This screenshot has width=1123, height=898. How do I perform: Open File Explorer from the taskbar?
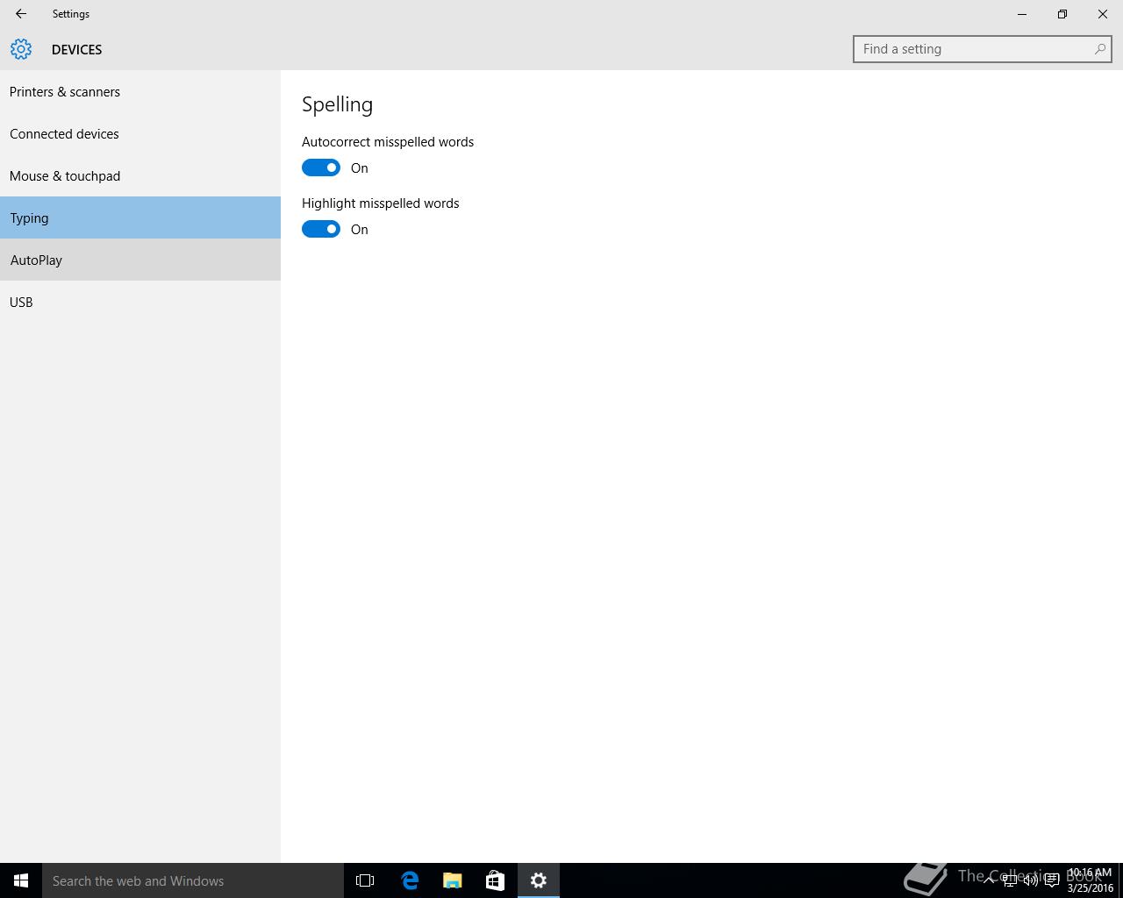point(453,880)
